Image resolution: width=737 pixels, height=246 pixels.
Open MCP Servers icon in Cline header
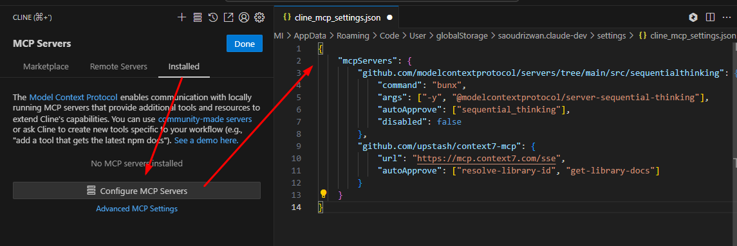pos(198,17)
